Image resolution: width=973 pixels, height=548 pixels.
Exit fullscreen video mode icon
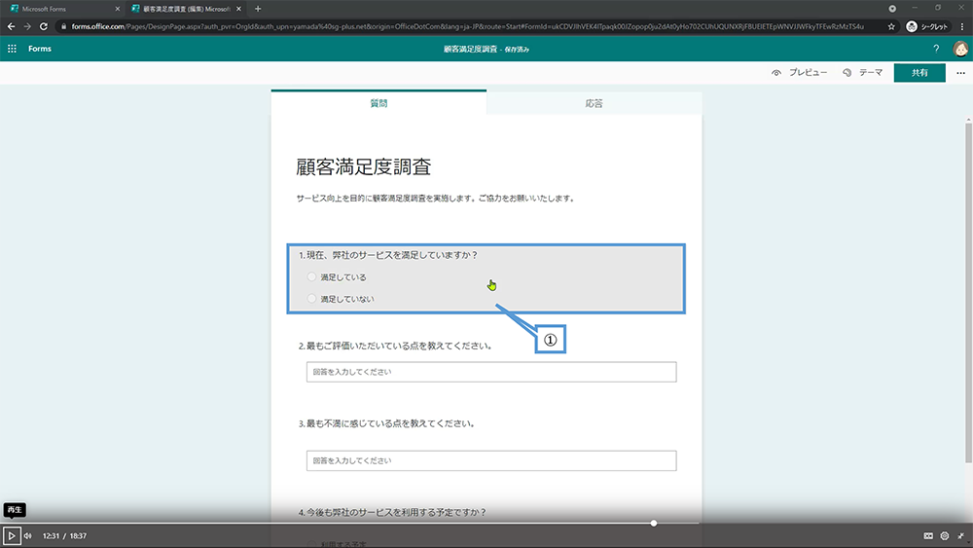coord(960,535)
